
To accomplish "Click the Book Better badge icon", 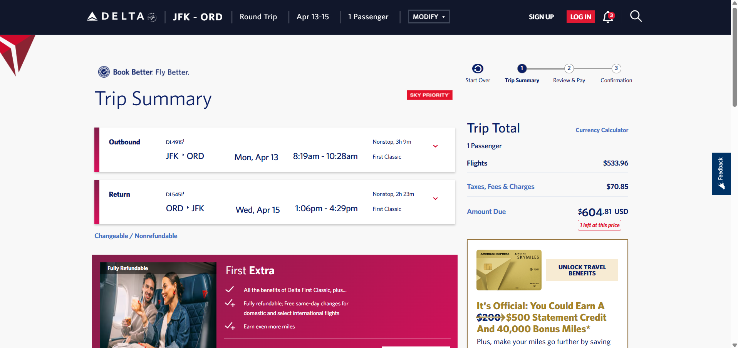I will point(104,72).
